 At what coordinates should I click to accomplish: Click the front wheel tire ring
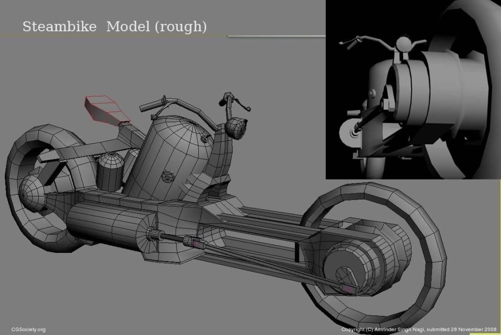pos(431,220)
